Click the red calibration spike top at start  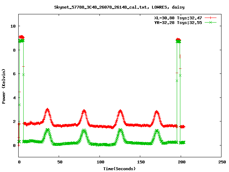(x=21, y=37)
